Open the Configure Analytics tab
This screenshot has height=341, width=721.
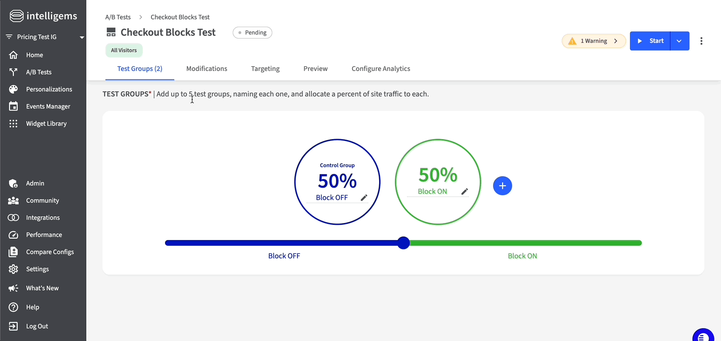tap(381, 69)
